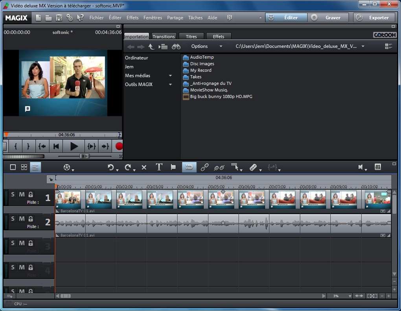Redo last action
The height and width of the screenshot is (311, 401).
tap(128, 167)
